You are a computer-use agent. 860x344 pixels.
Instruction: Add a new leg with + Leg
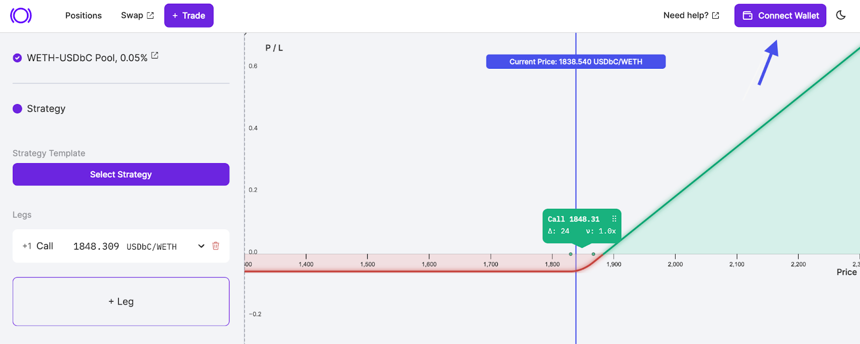(x=121, y=302)
